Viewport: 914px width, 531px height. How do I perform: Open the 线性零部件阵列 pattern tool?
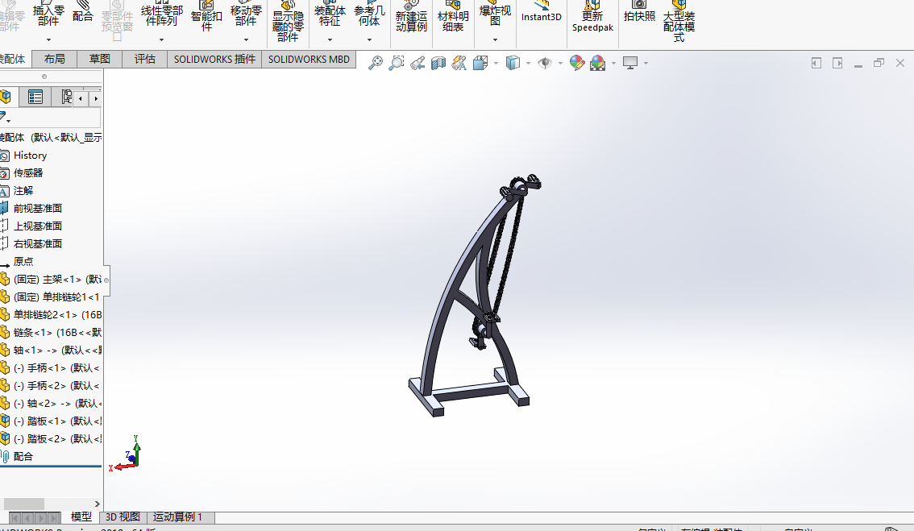tap(161, 14)
